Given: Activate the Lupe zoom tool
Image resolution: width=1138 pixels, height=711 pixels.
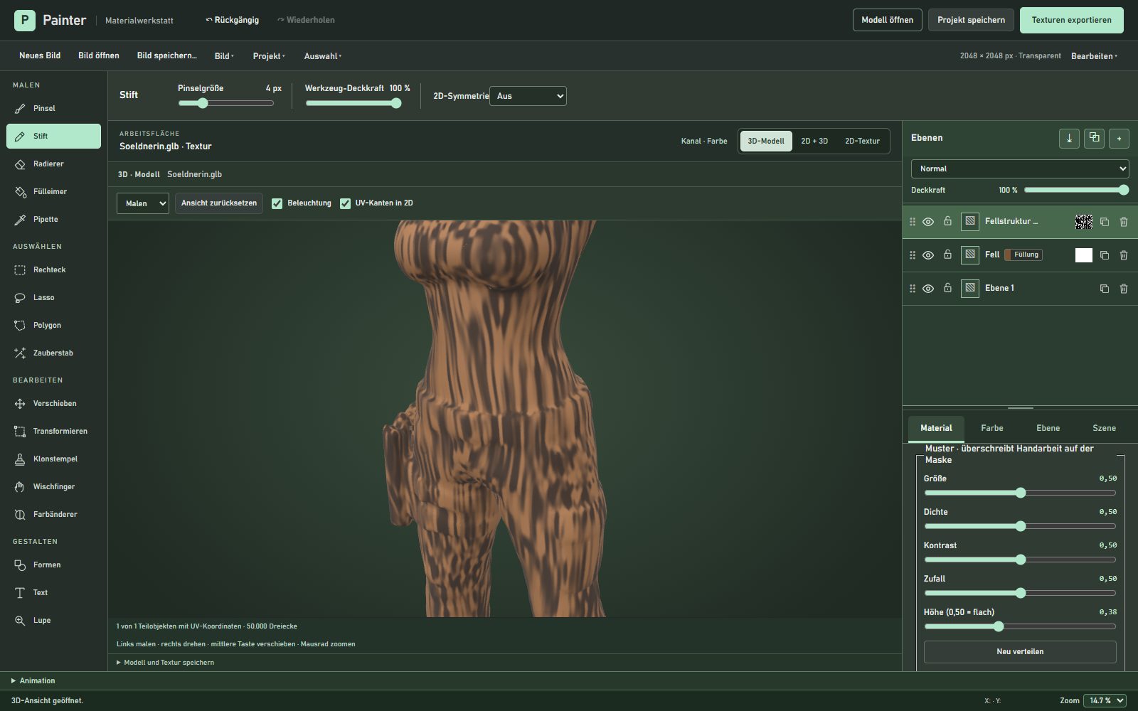Looking at the screenshot, I should 53,620.
